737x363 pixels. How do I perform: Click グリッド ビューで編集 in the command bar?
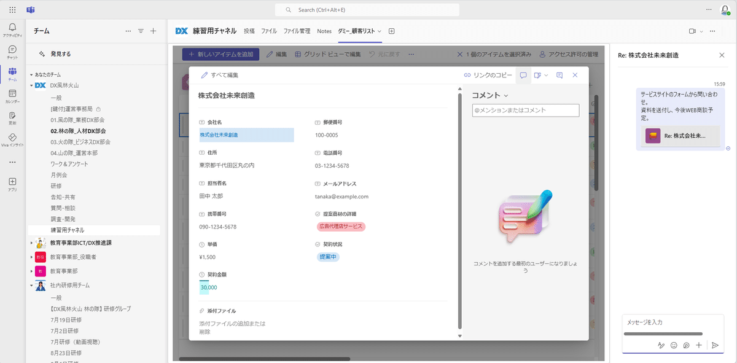[328, 54]
